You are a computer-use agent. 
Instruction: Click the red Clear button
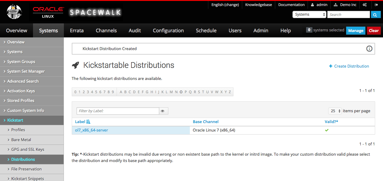[374, 30]
